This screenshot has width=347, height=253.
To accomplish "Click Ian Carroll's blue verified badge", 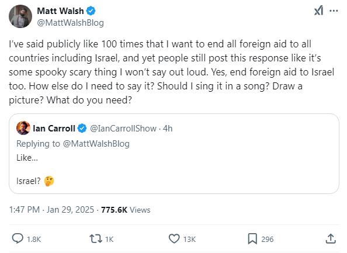I will [x=82, y=129].
